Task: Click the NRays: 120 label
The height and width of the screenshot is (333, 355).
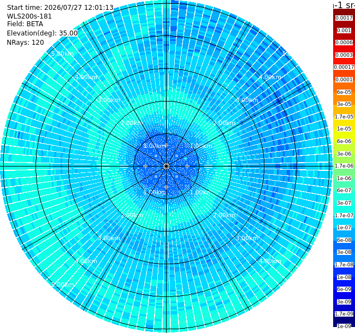Action: click(25, 42)
